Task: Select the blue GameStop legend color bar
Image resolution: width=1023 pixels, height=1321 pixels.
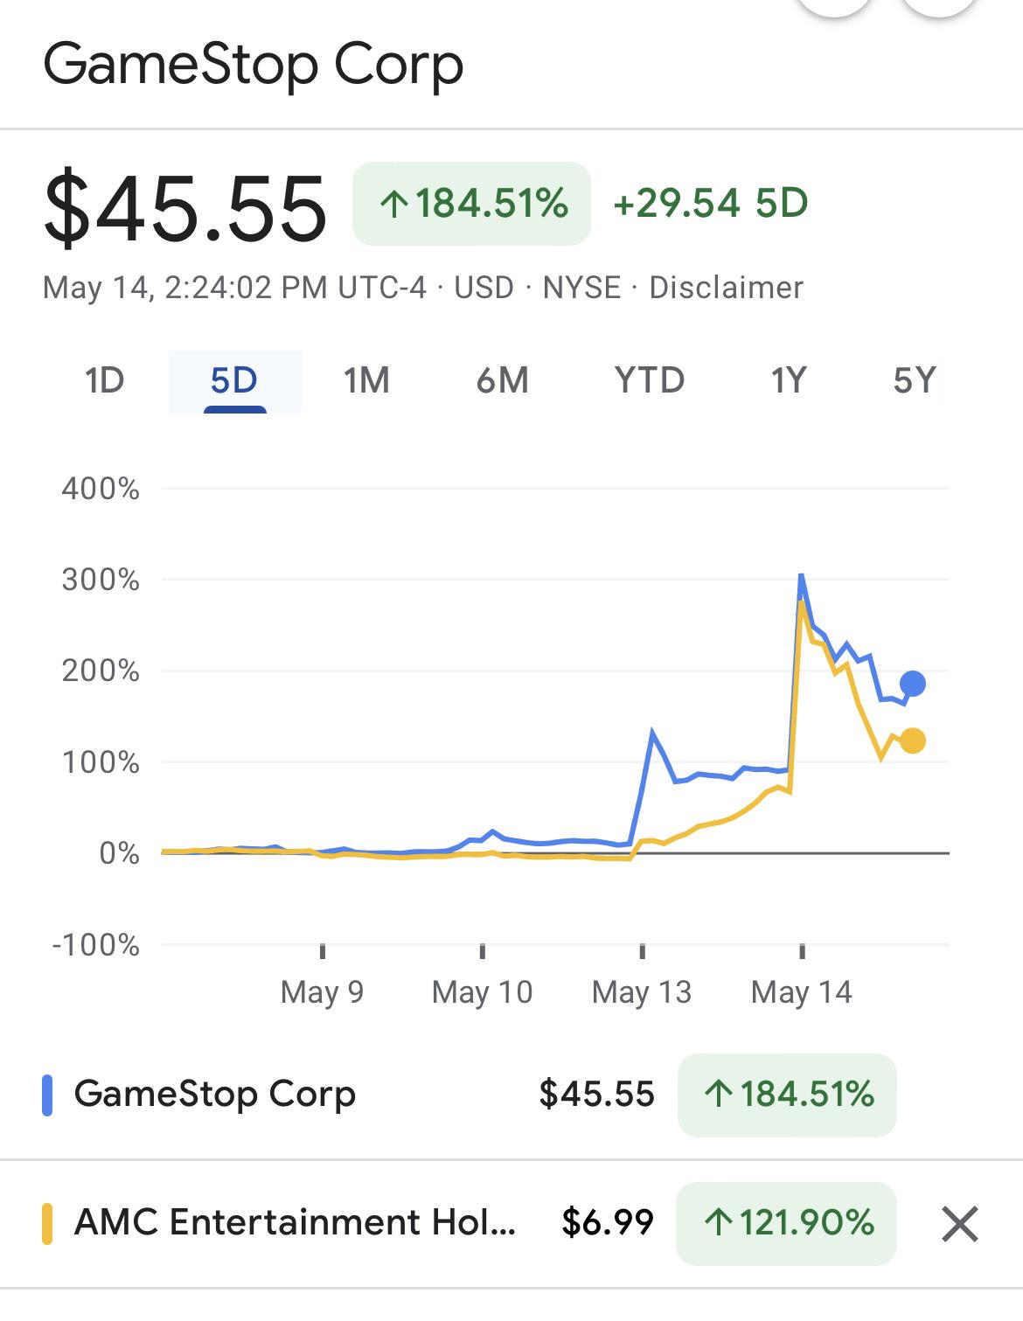Action: [46, 1095]
